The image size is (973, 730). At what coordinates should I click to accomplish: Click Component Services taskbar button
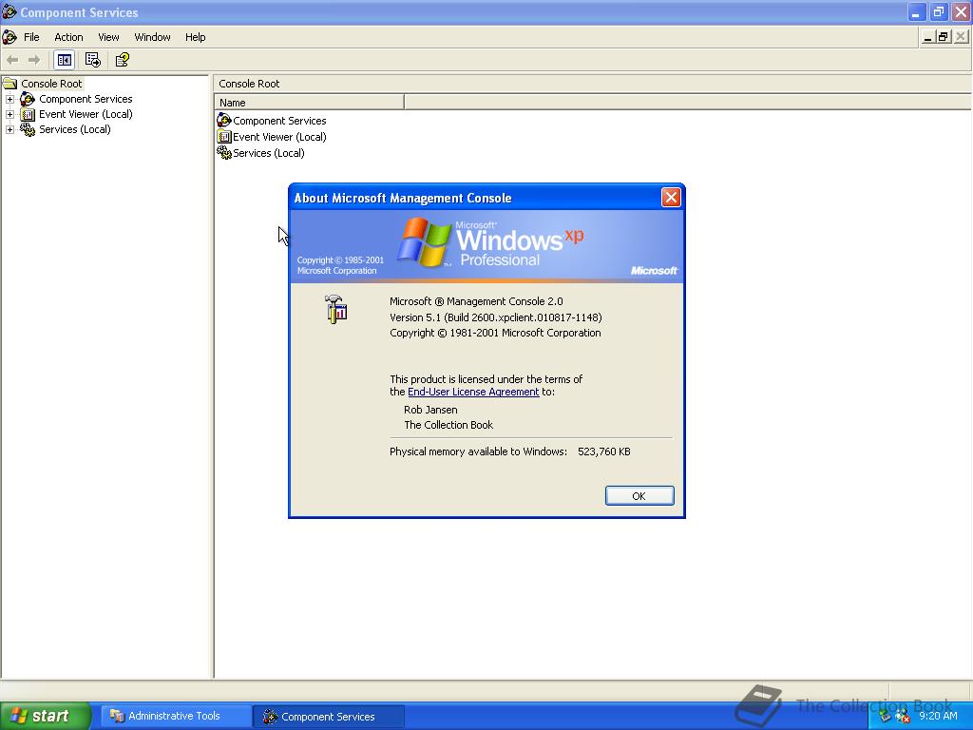(x=329, y=717)
